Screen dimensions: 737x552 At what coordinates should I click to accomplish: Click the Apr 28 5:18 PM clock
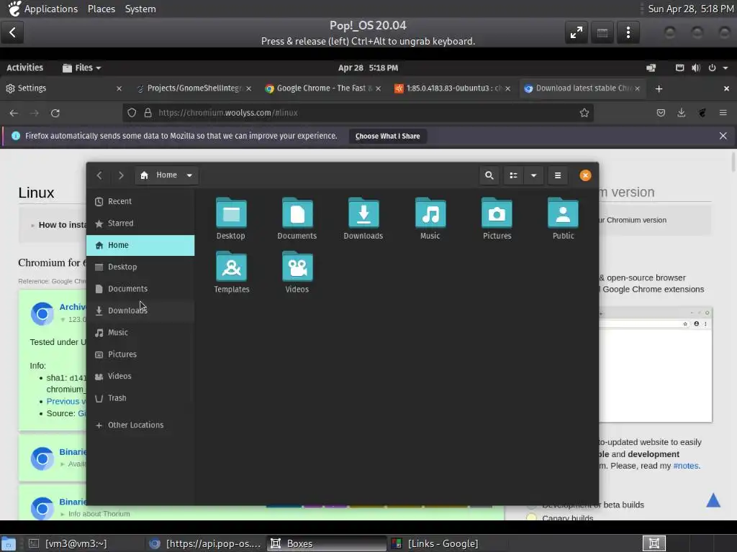[x=368, y=68]
